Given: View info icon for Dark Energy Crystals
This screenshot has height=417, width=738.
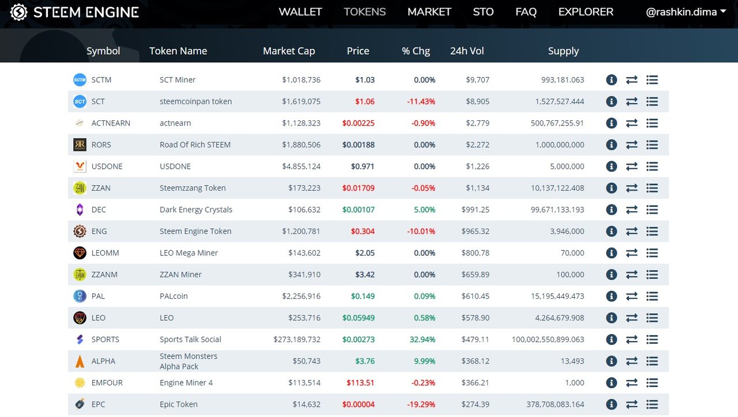Looking at the screenshot, I should (x=612, y=210).
